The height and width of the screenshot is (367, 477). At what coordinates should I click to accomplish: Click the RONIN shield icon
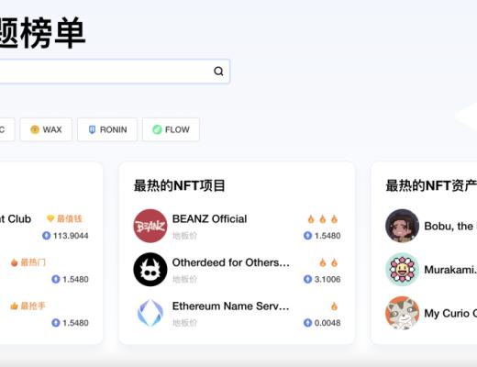92,129
